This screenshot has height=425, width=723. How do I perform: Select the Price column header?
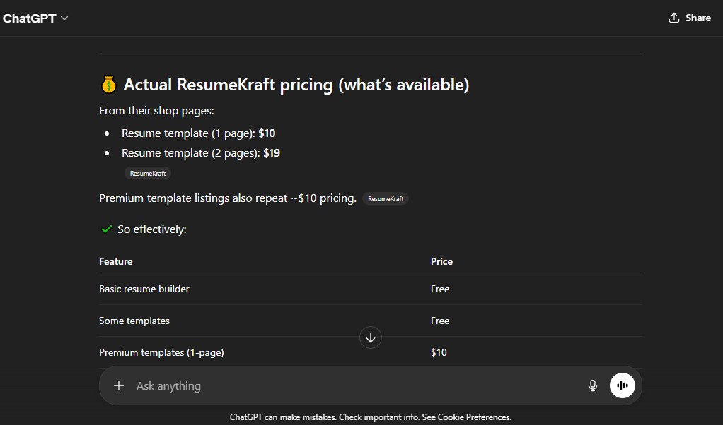441,261
